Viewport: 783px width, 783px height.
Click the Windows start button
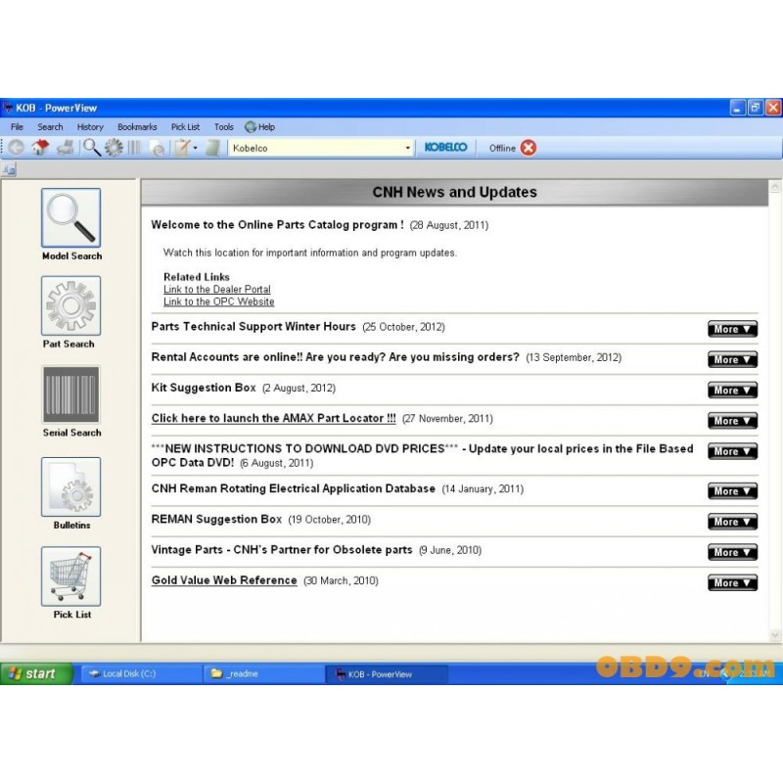36,673
